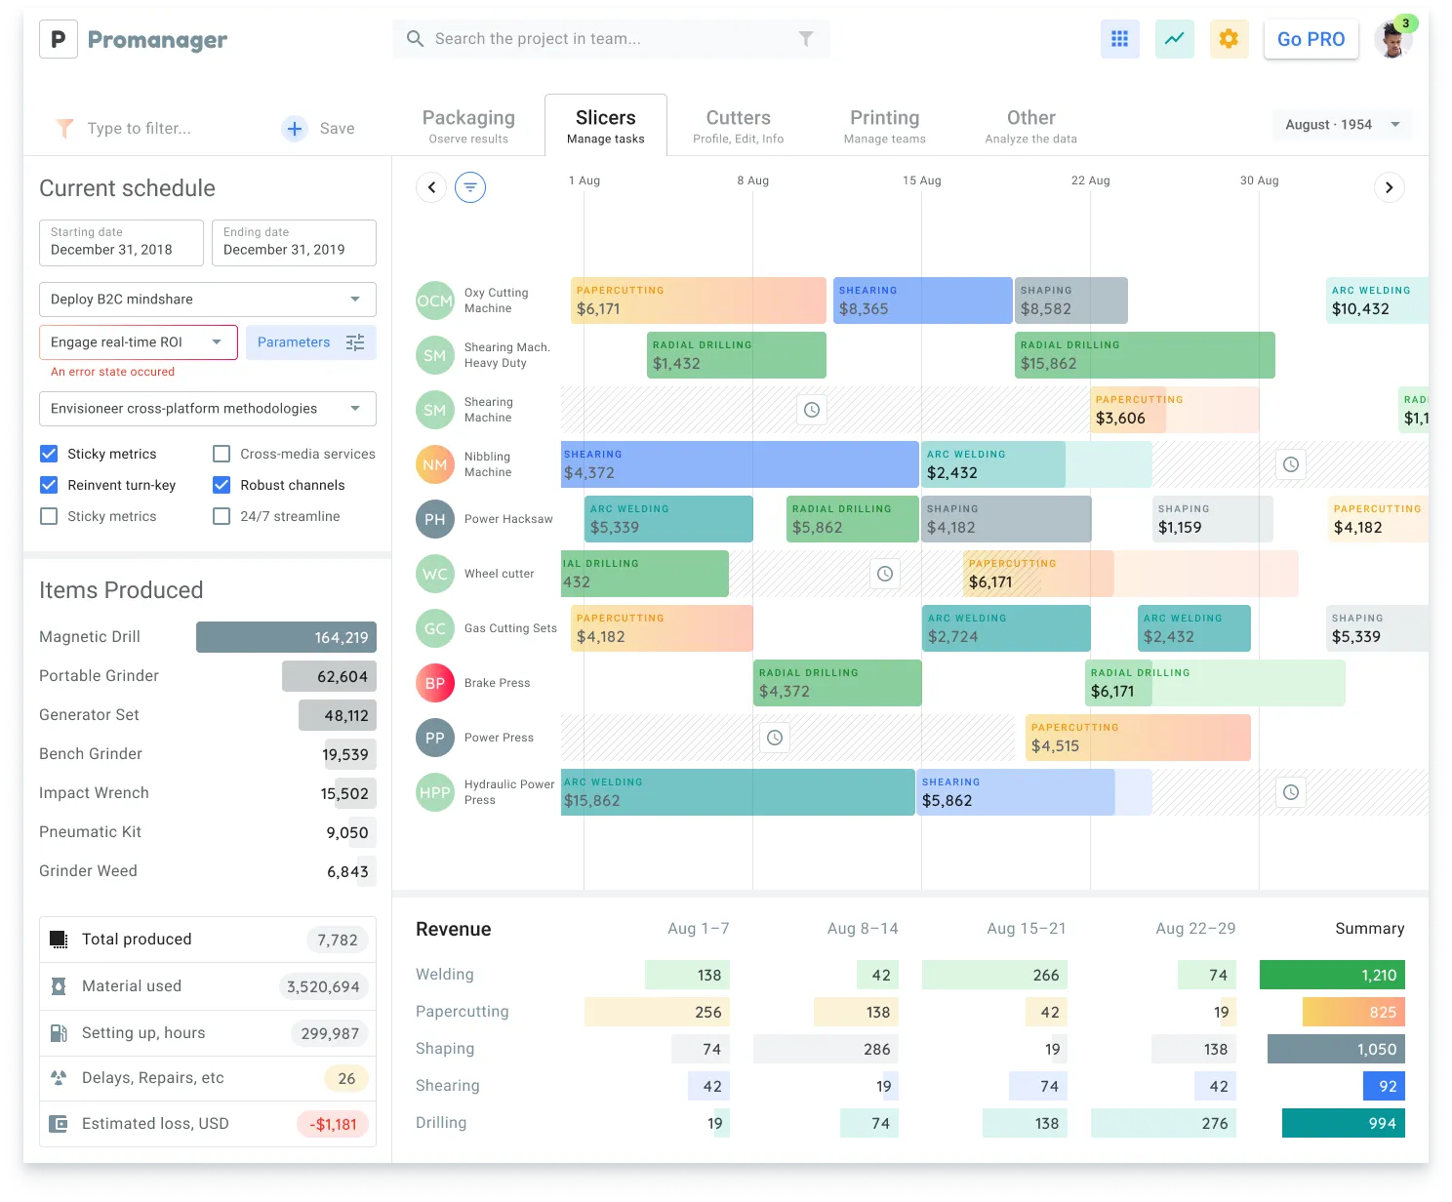Image resolution: width=1452 pixels, height=1202 pixels.
Task: Click the funnel filter icon in search bar
Action: [x=805, y=38]
